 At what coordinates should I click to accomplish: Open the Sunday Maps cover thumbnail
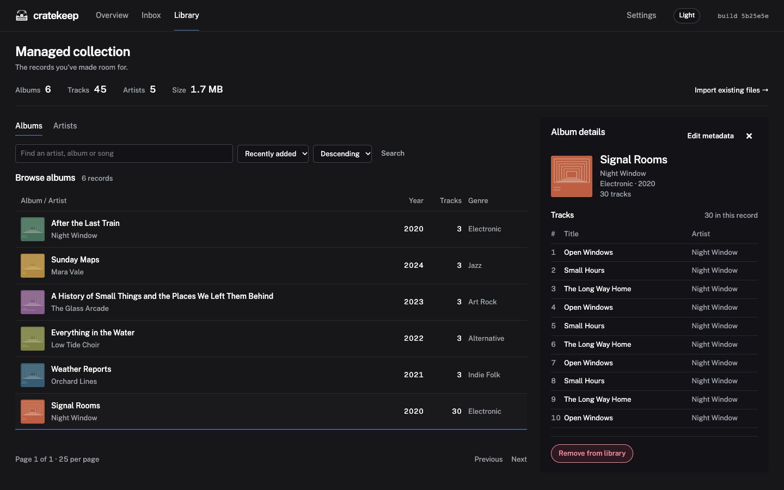click(33, 266)
